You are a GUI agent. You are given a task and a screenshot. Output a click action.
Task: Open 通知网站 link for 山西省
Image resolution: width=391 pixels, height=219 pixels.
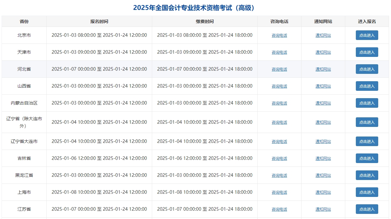point(323,86)
